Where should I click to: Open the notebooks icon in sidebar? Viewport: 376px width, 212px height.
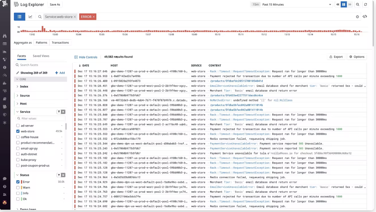tap(5, 99)
